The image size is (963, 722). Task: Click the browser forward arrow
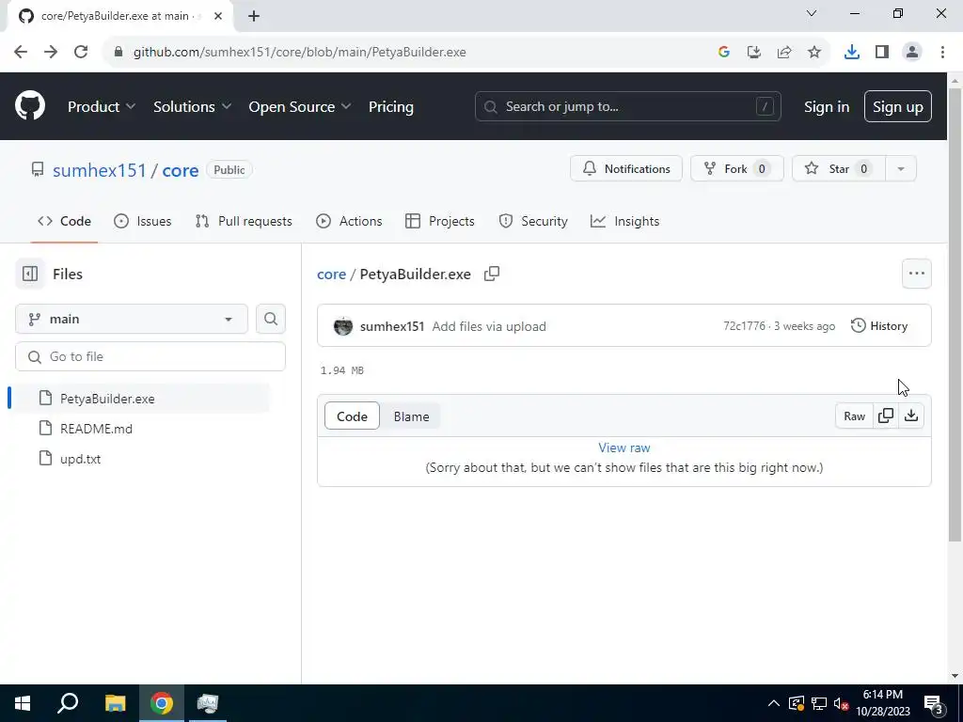click(x=51, y=53)
